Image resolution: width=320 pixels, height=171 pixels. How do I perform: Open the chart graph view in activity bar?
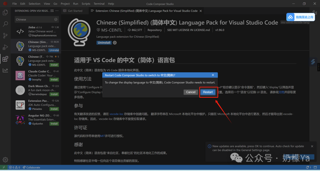5,70
